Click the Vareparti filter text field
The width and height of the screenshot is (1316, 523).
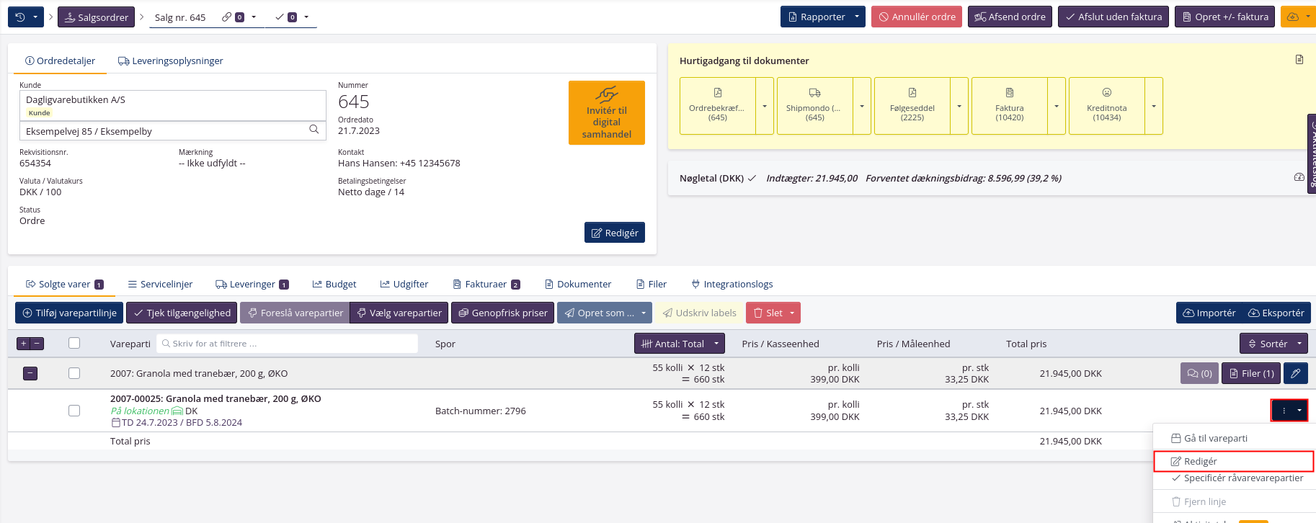coord(287,344)
